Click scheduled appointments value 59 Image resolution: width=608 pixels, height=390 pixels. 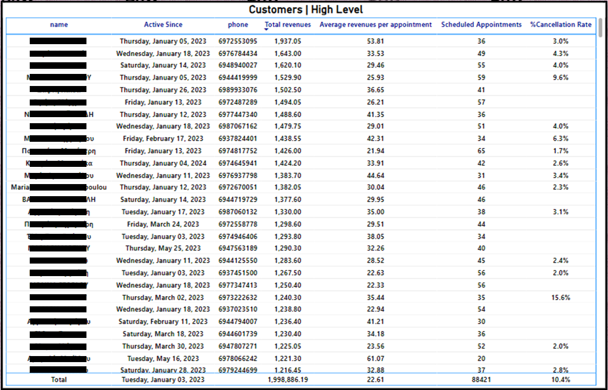pos(481,78)
